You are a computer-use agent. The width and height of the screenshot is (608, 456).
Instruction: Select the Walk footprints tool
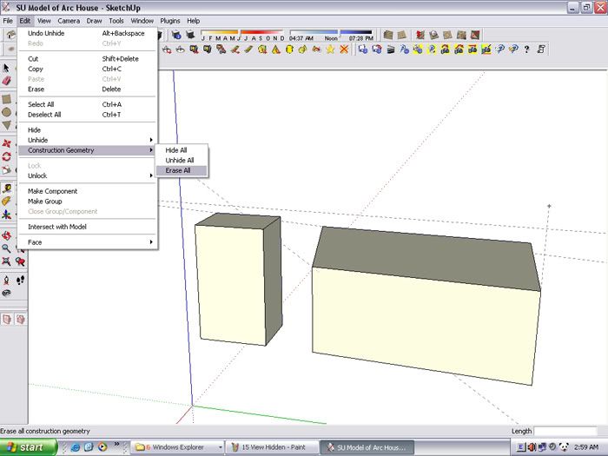[21, 280]
